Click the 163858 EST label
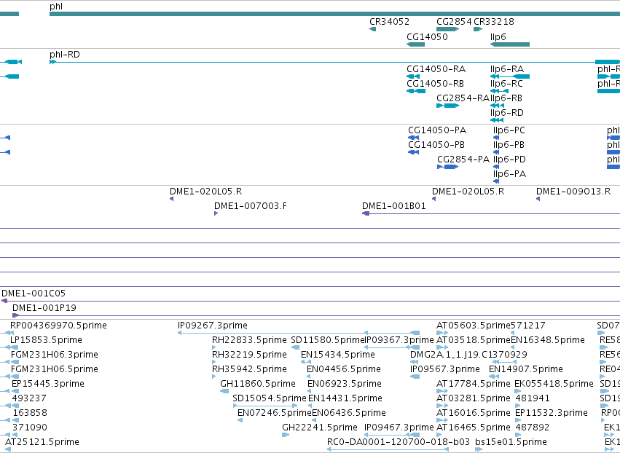This screenshot has height=453, width=620. (x=30, y=413)
